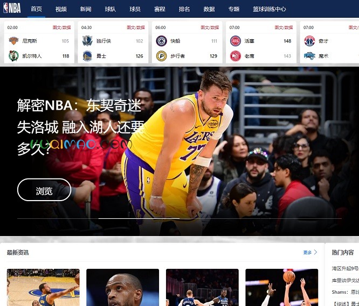Screen dimensions: 359x306
Task: Click the 活塞 team name
Action: click(x=249, y=41)
